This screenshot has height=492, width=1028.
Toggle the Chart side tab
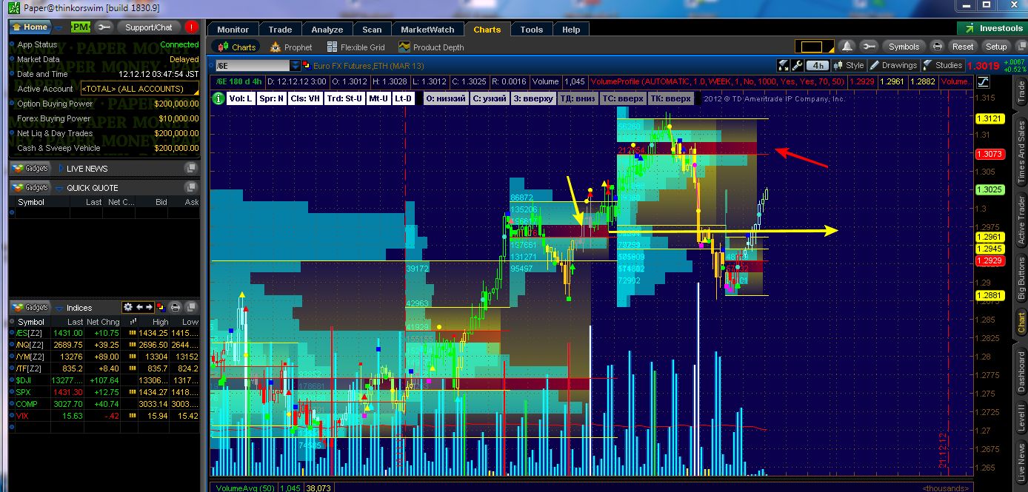point(1021,322)
